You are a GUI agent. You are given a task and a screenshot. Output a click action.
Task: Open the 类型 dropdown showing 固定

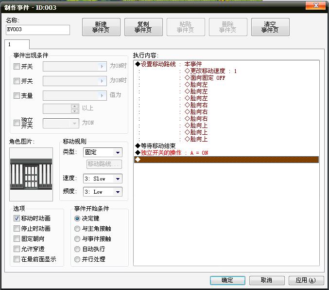pyautogui.click(x=103, y=152)
